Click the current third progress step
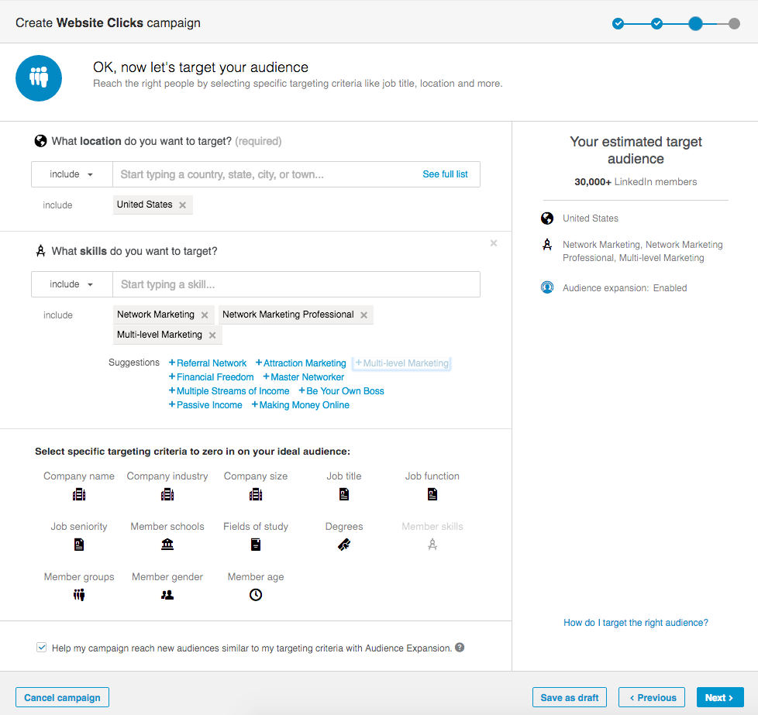758x715 pixels. point(695,23)
